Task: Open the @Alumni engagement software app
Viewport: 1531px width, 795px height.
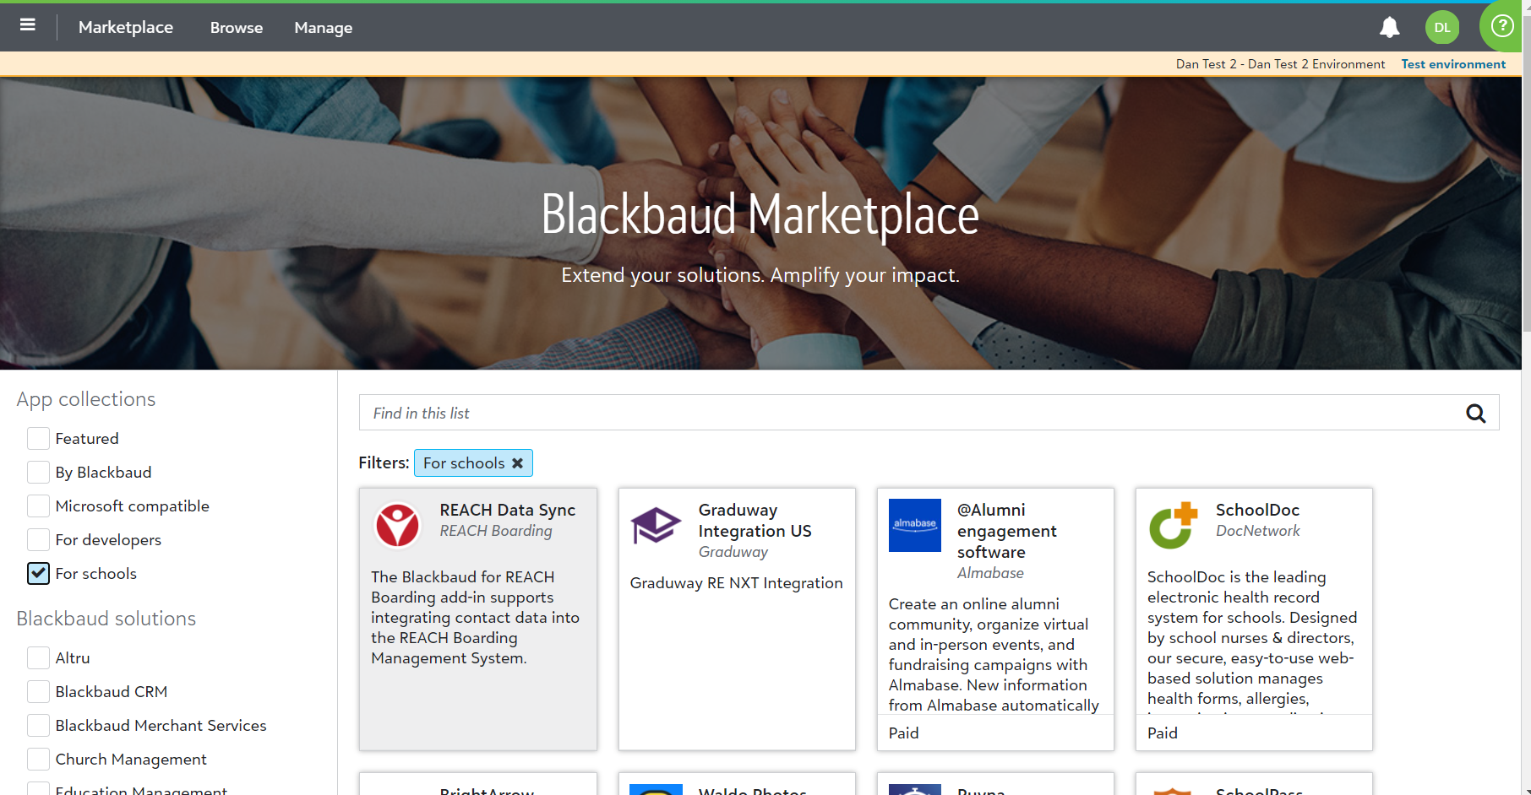Action: point(1007,531)
